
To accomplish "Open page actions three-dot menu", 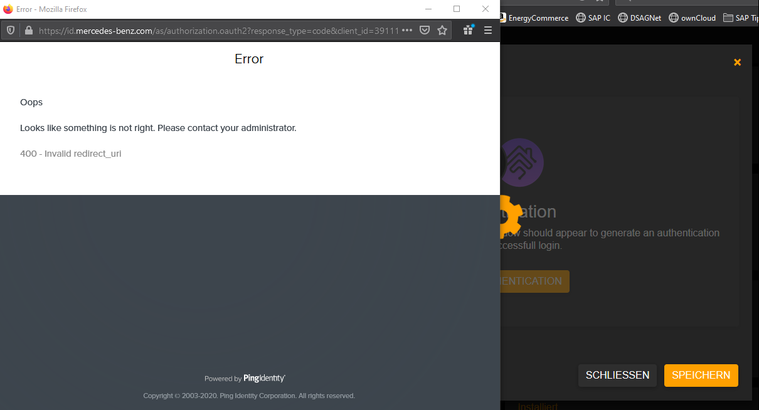I will (407, 30).
